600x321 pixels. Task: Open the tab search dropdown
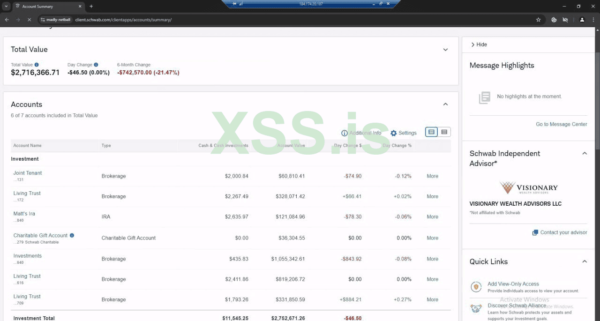[x=6, y=7]
